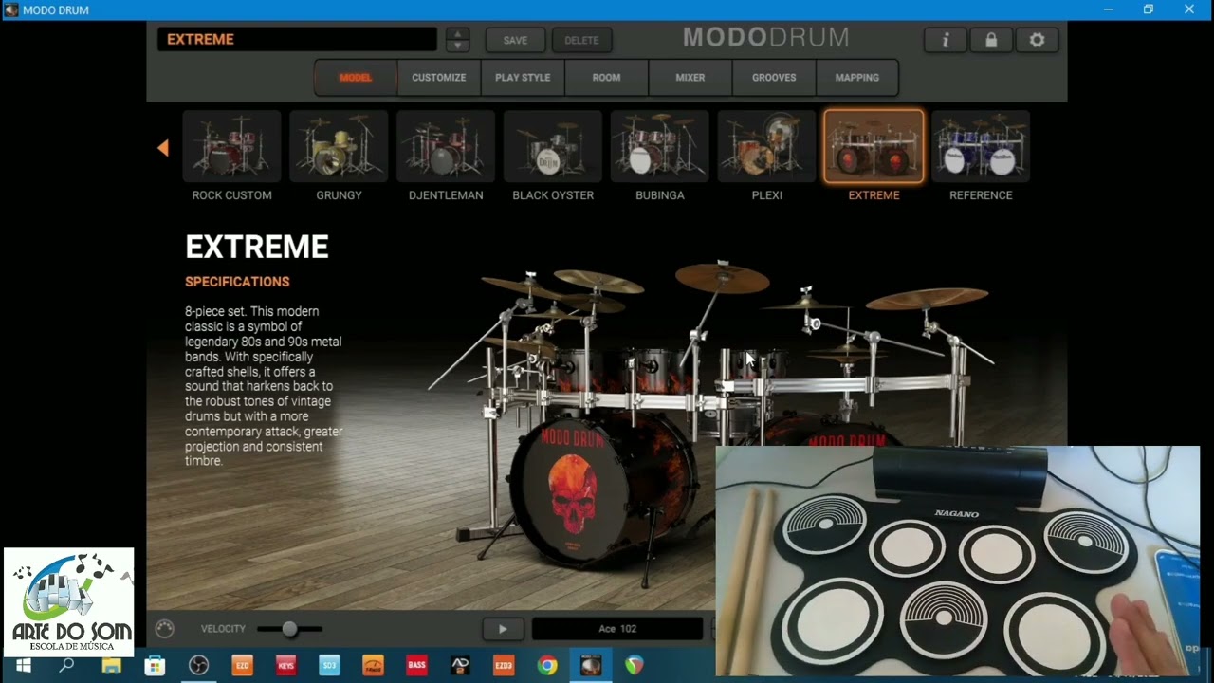Open the EZD3 taskbar icon
Screen dimensions: 1214x683
(504, 665)
